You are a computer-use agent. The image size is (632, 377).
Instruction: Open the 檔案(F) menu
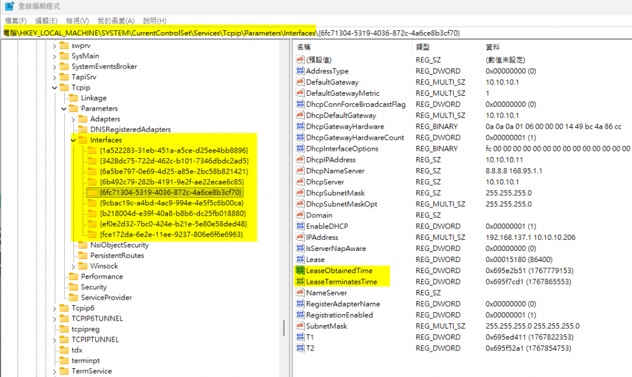pyautogui.click(x=15, y=20)
